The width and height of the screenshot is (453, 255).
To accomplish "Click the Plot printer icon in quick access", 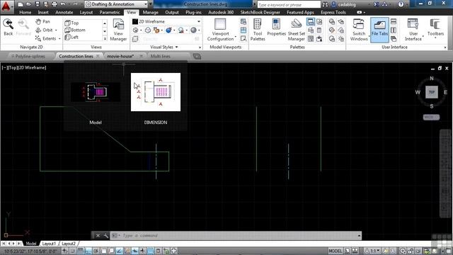I will [x=55, y=4].
